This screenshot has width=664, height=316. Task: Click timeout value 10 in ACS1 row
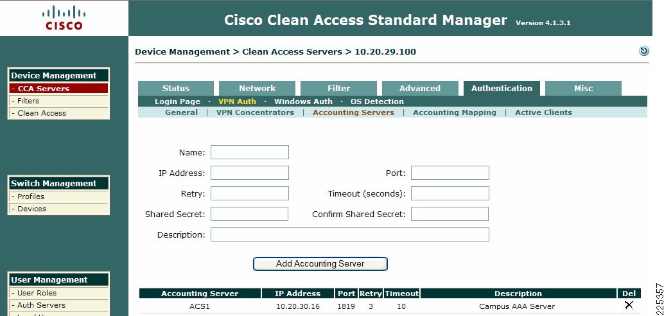pyautogui.click(x=401, y=306)
